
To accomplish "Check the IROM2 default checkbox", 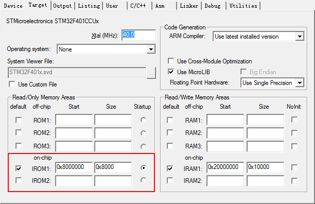I will click(19, 180).
